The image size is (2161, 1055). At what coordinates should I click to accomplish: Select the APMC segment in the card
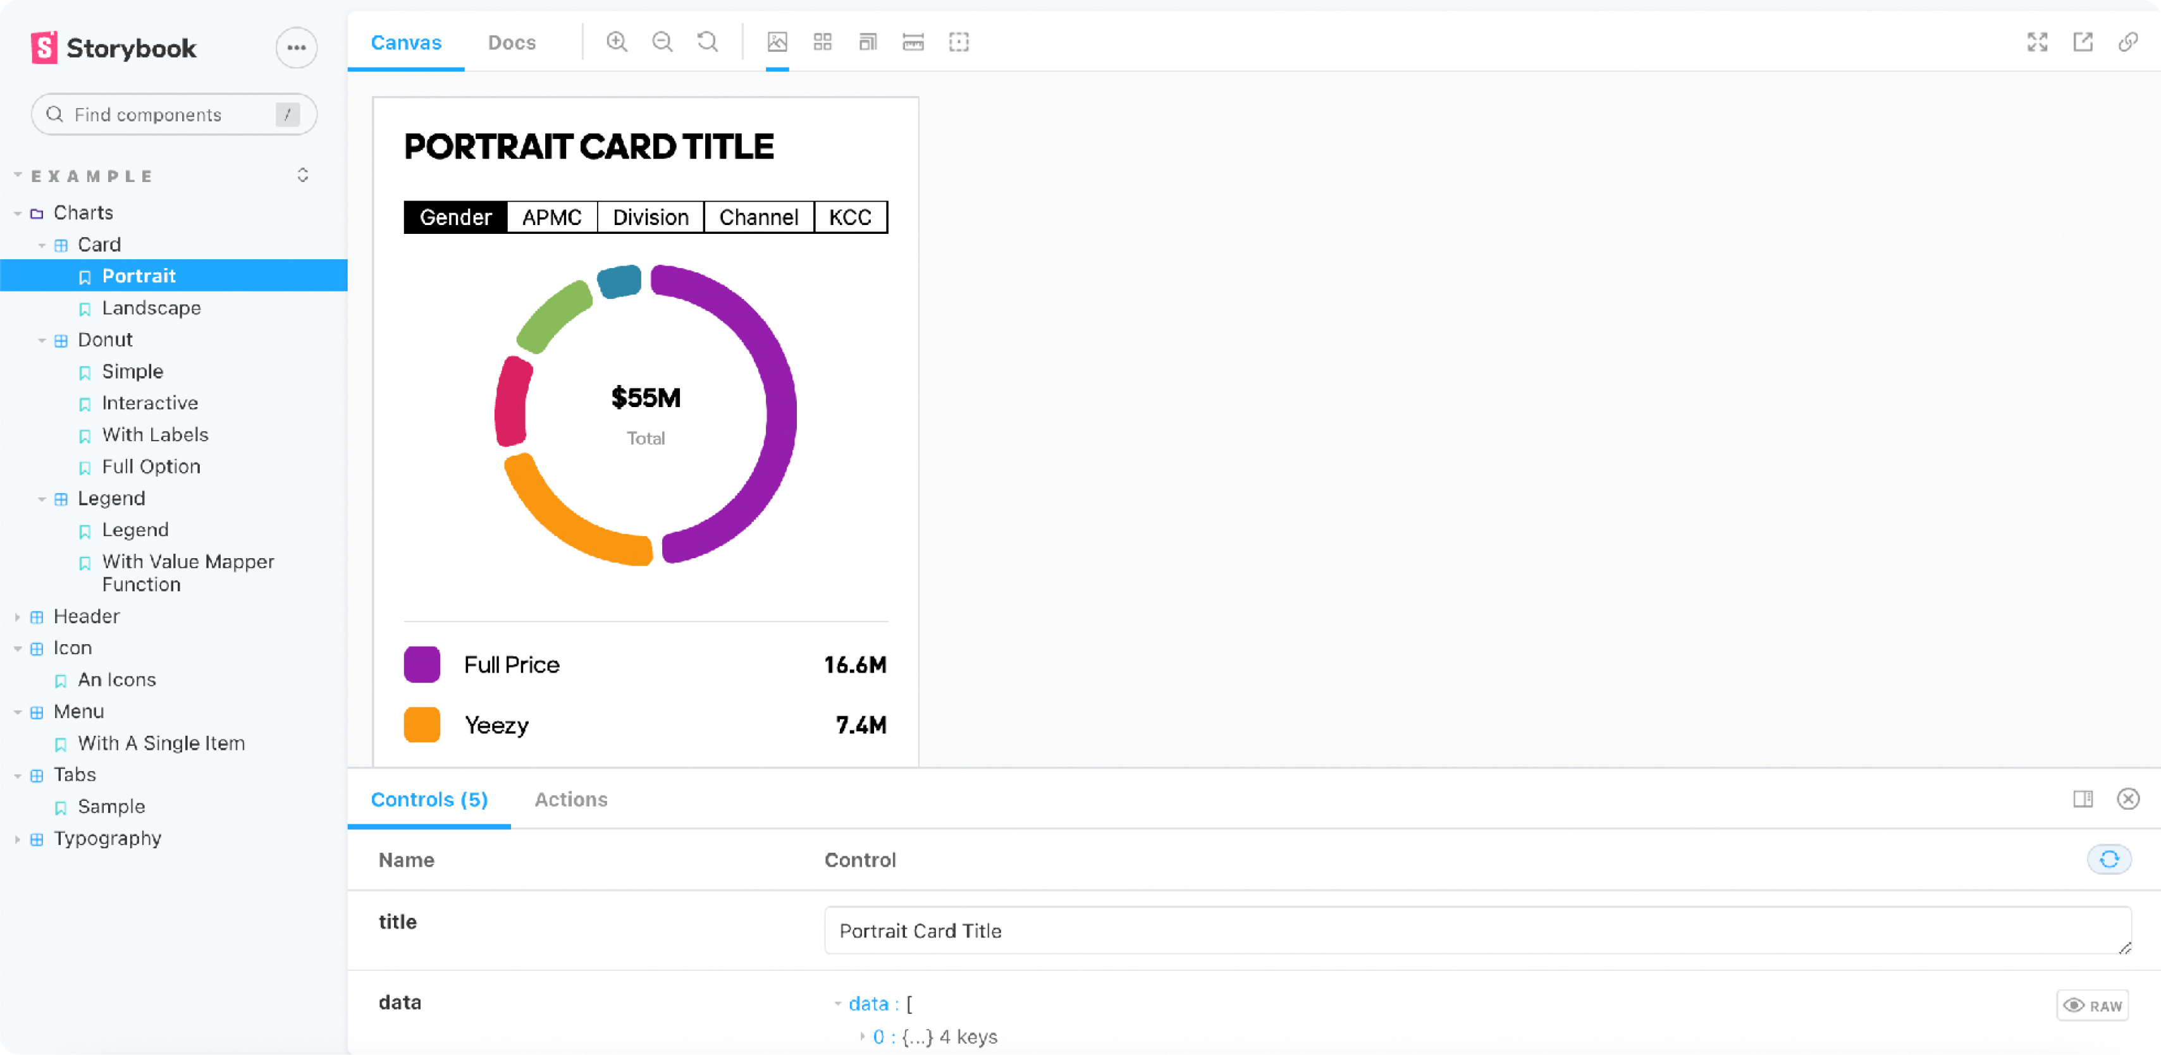click(551, 217)
